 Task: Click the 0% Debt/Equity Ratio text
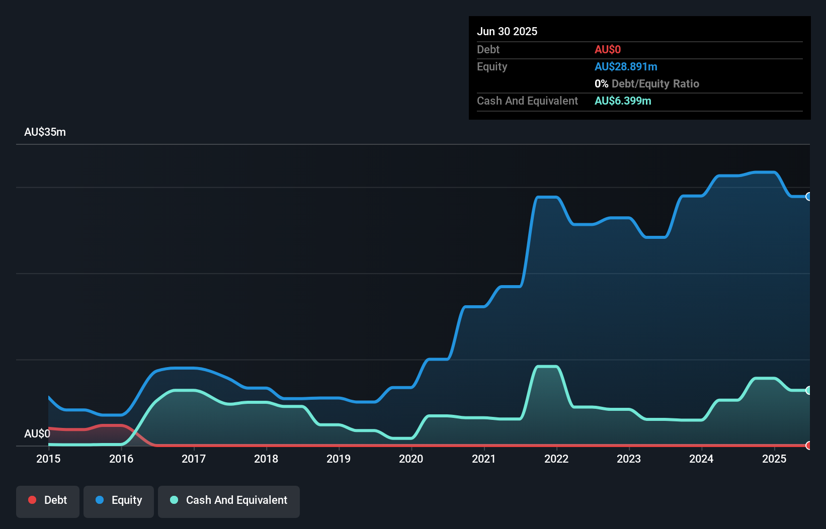tap(647, 84)
